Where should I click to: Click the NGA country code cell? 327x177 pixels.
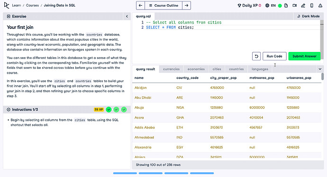(x=180, y=108)
